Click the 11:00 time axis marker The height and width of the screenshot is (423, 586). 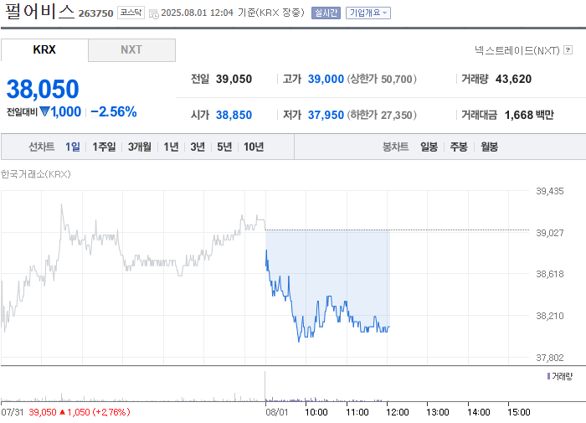point(357,412)
